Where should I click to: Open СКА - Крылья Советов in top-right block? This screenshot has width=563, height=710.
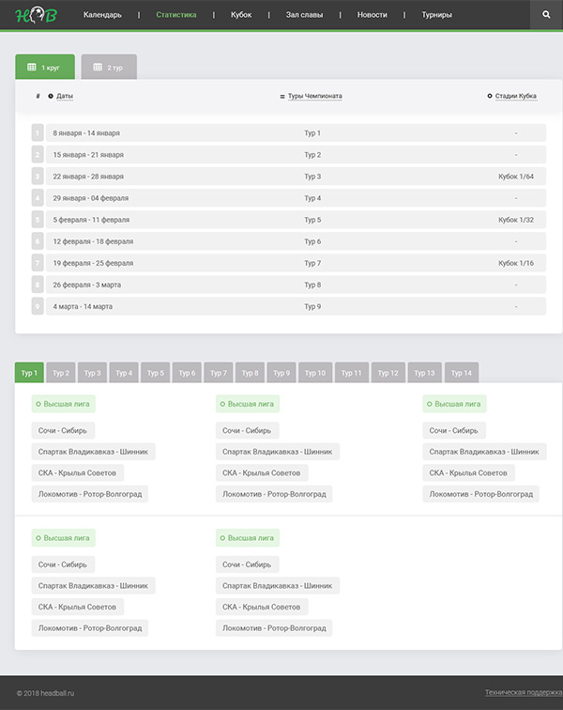pos(468,472)
